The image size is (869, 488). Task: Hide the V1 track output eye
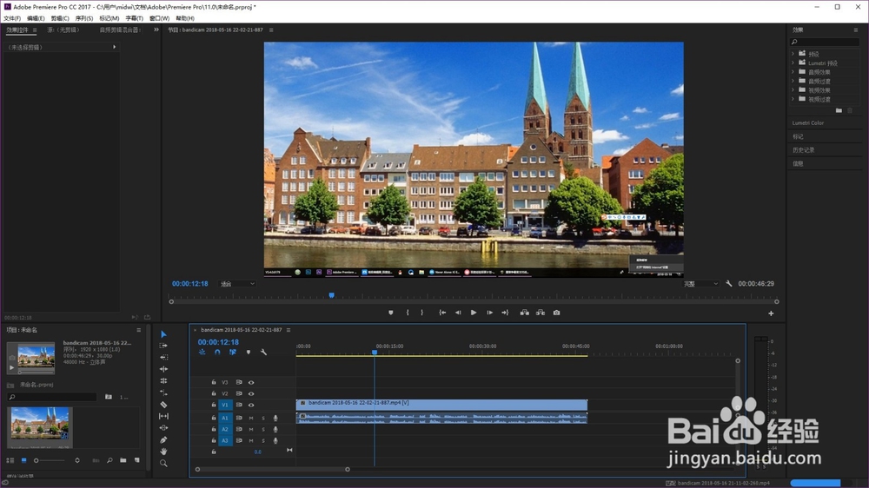[251, 405]
